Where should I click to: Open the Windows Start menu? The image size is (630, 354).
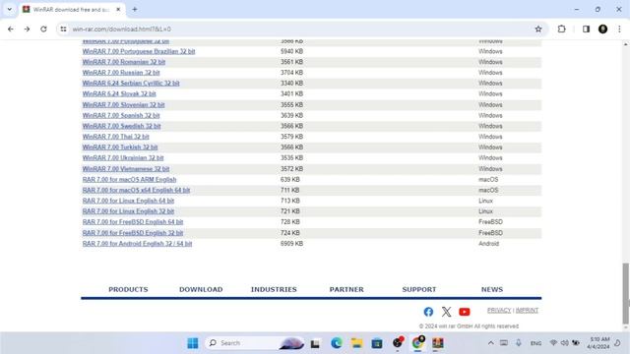pyautogui.click(x=193, y=343)
